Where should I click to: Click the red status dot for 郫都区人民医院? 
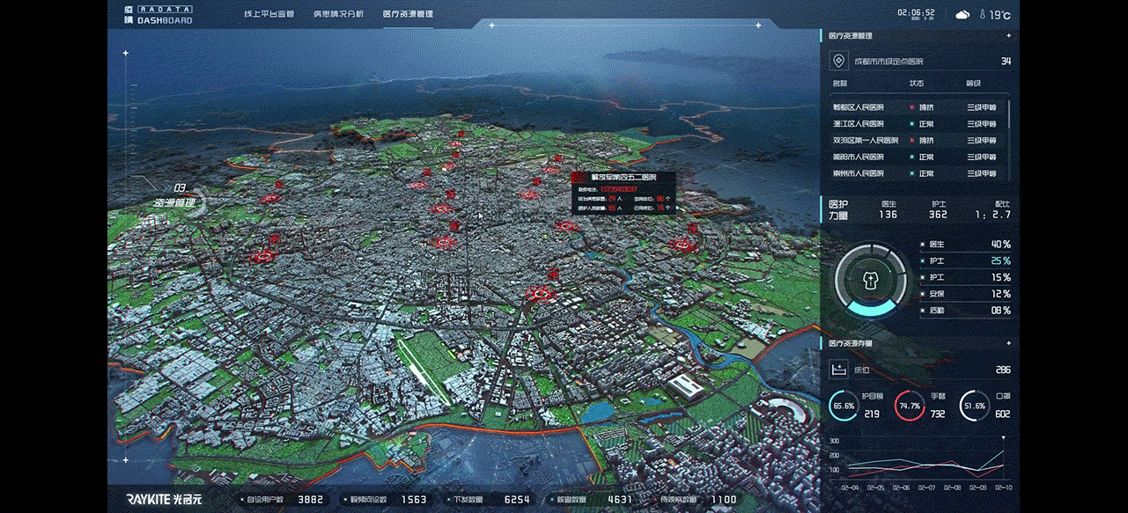click(911, 107)
